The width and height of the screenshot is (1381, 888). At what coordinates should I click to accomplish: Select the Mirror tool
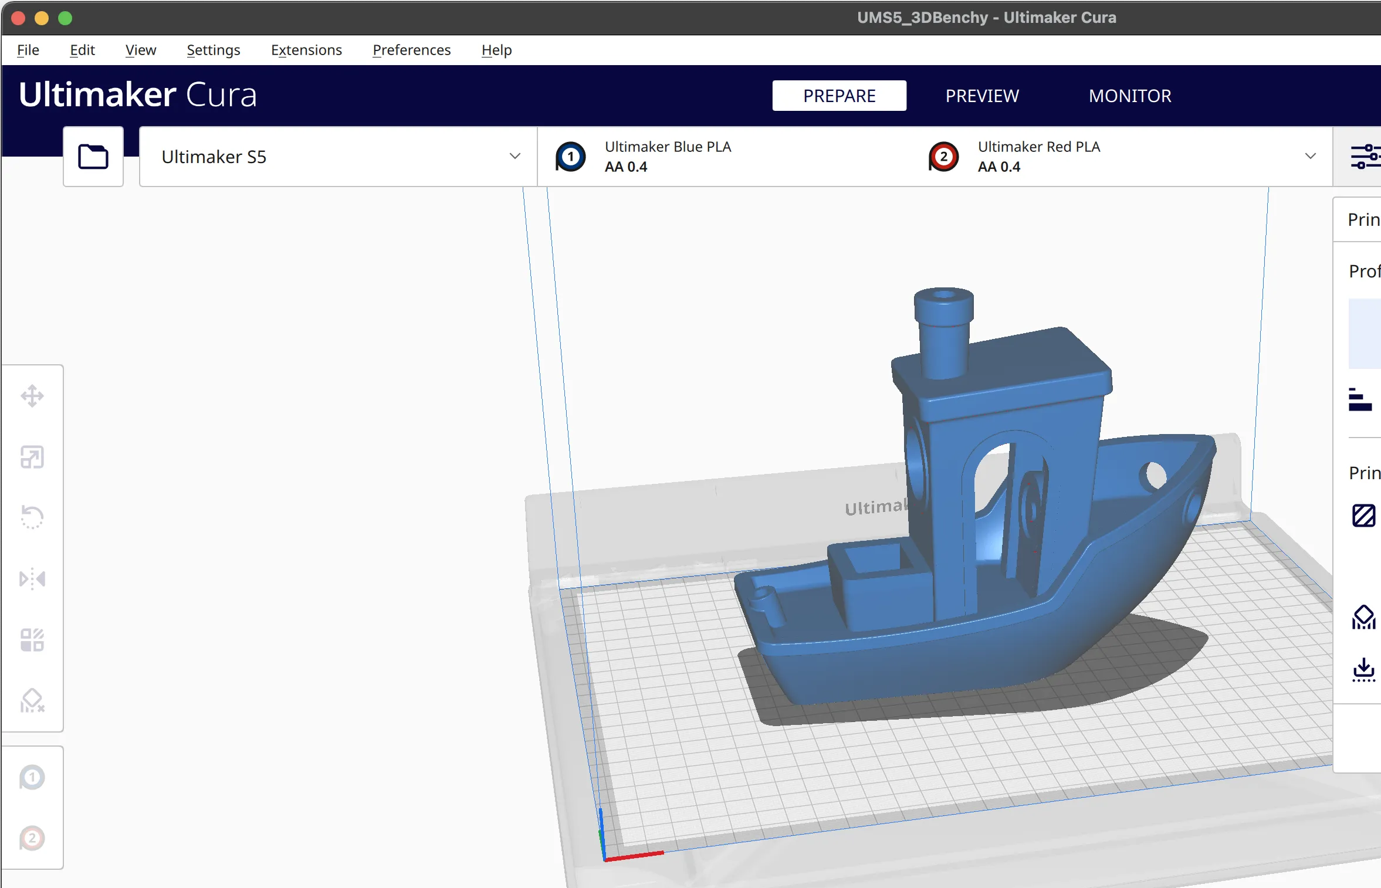pos(32,579)
